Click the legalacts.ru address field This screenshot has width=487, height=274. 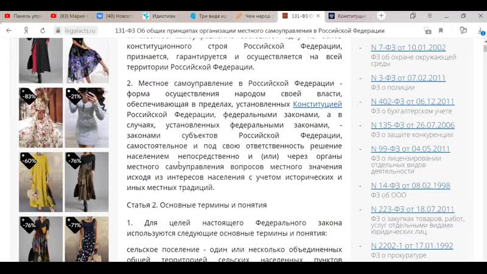click(x=80, y=31)
